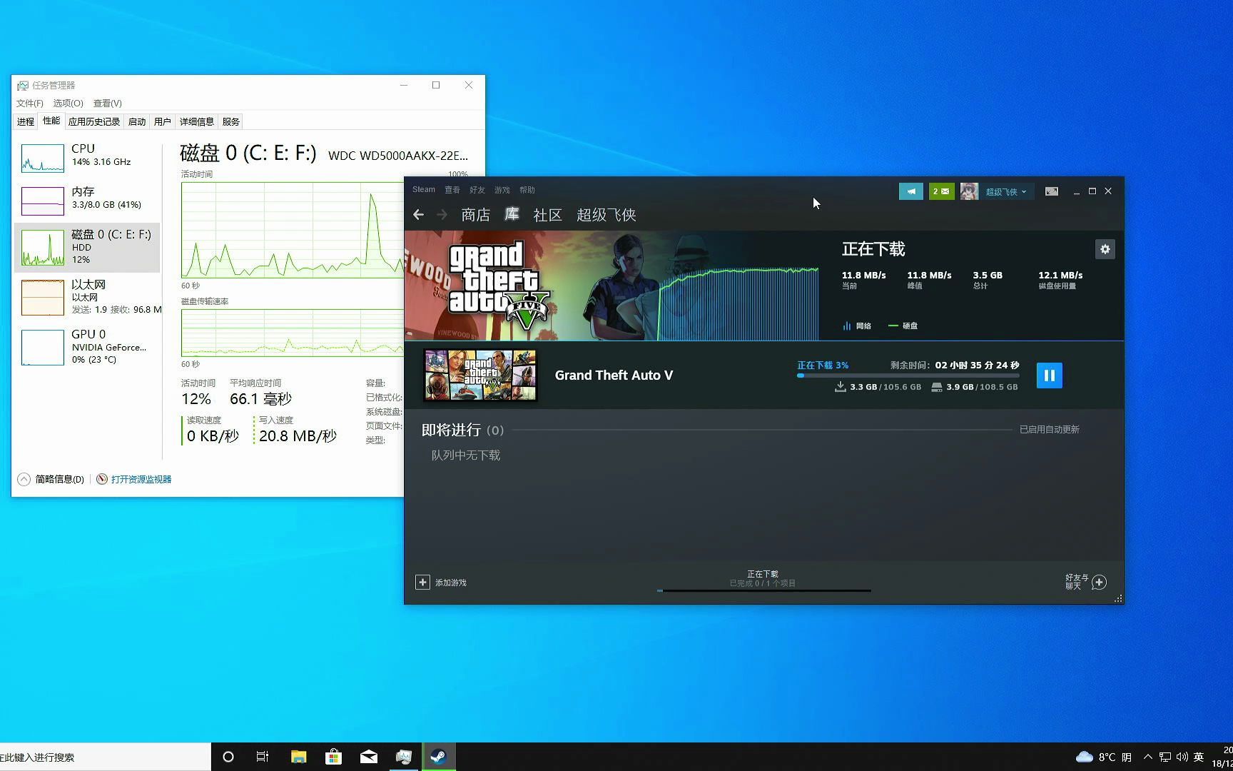Open the 进程 tab in Task Manager
Viewport: 1233px width, 771px height.
coord(26,121)
